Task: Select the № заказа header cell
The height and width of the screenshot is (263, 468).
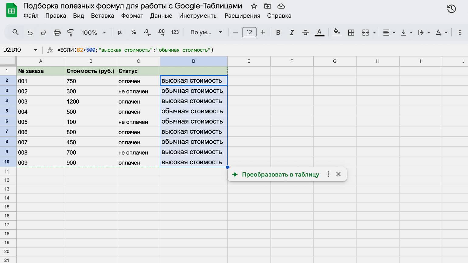Action: (41, 71)
